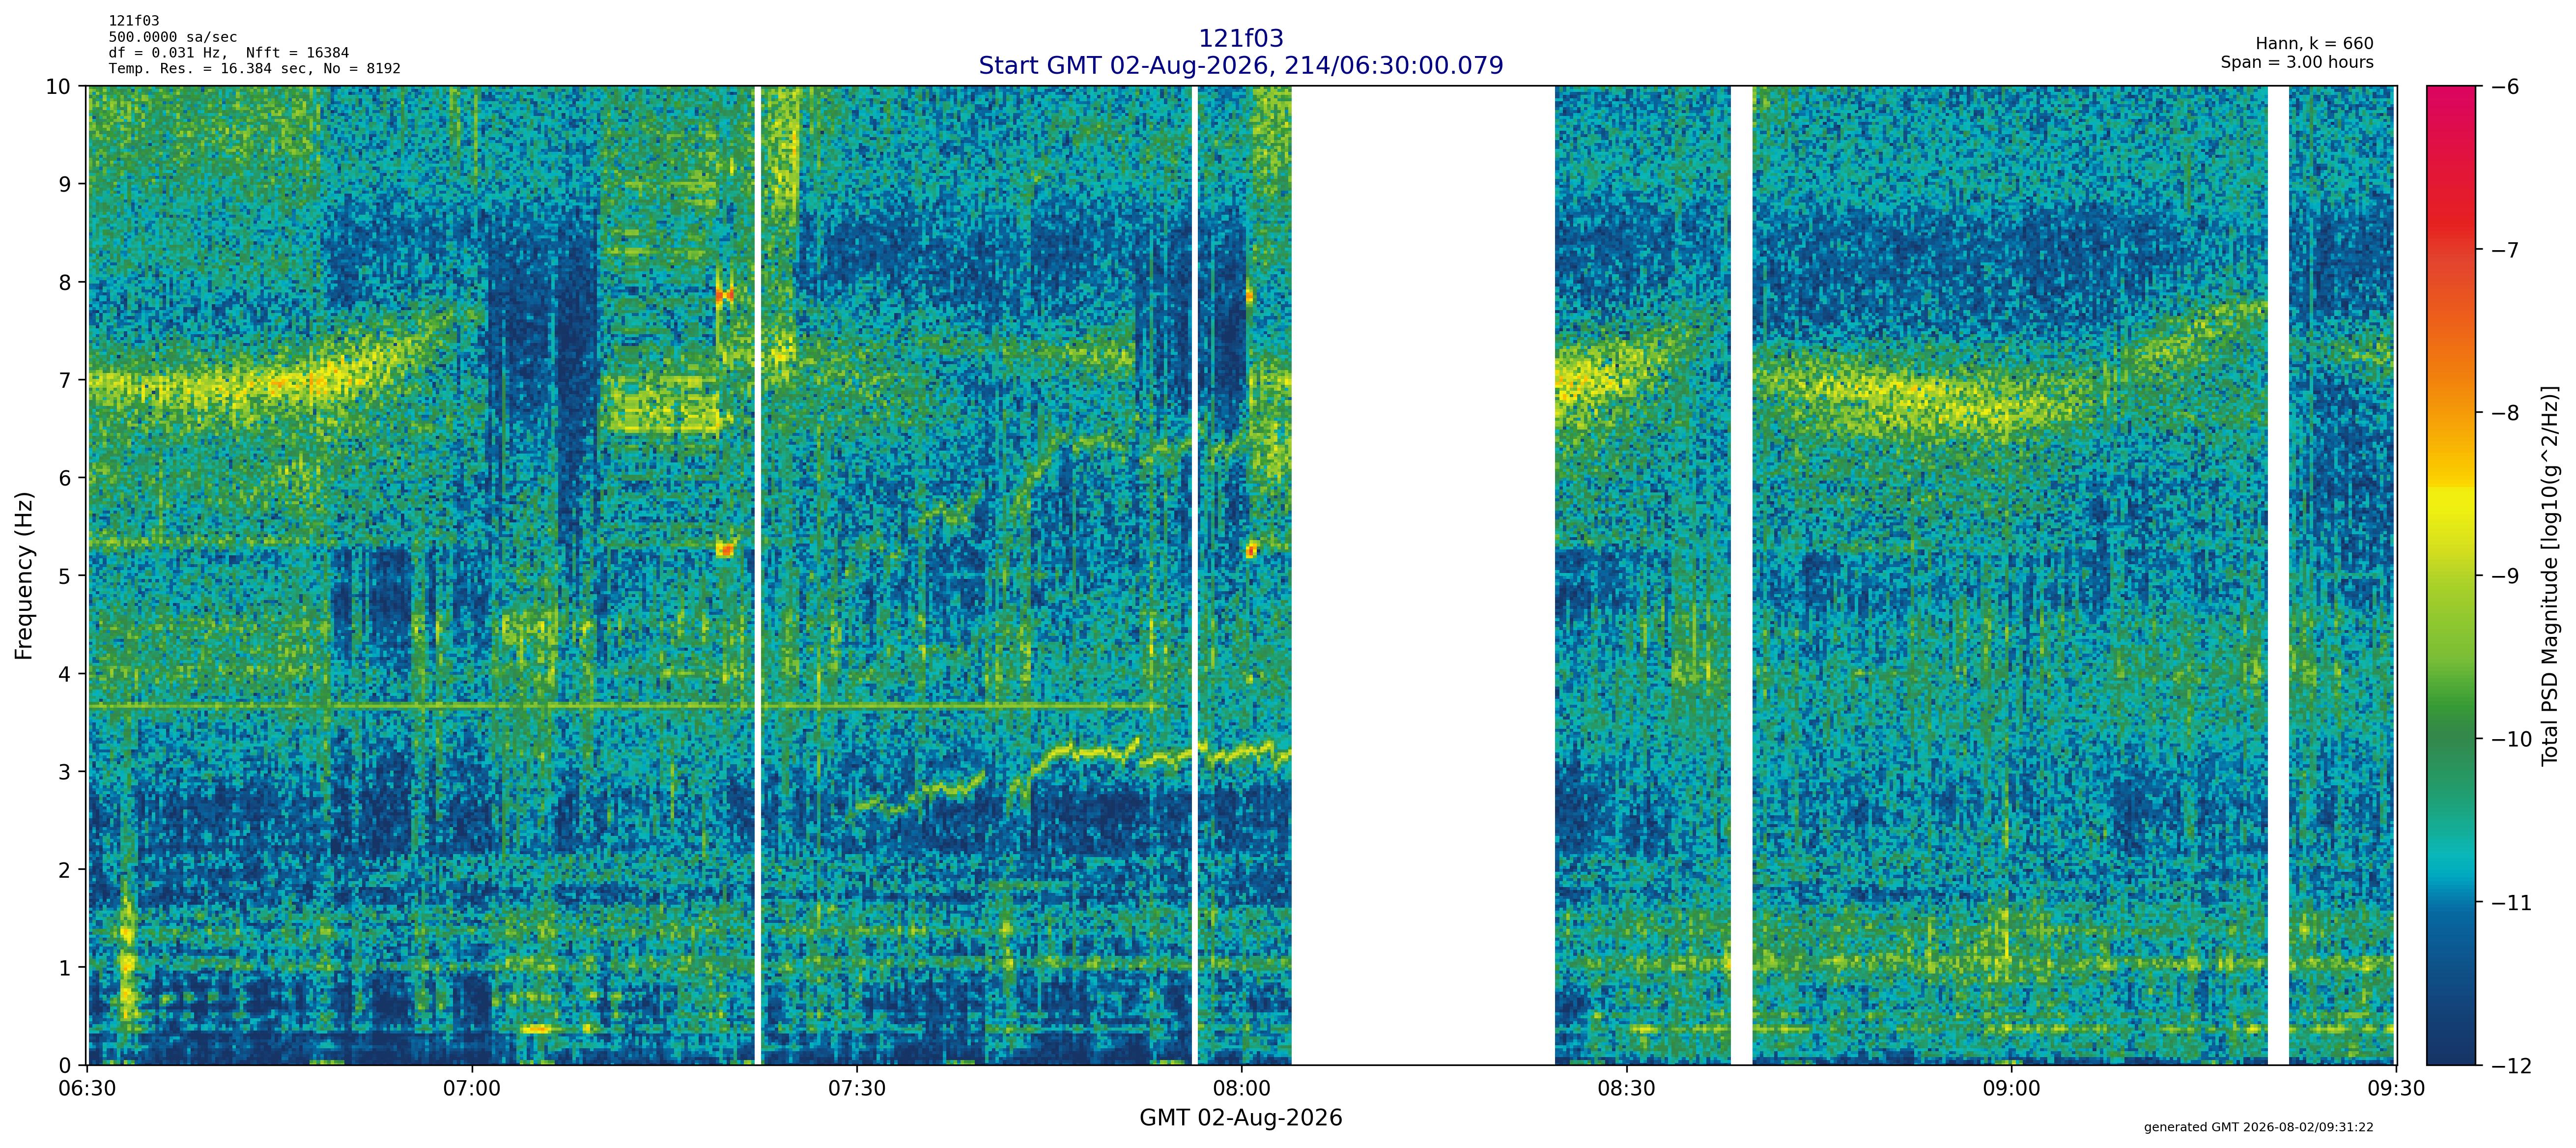
Task: Click the "500.0000 sa/sec" sample rate text
Action: [173, 37]
